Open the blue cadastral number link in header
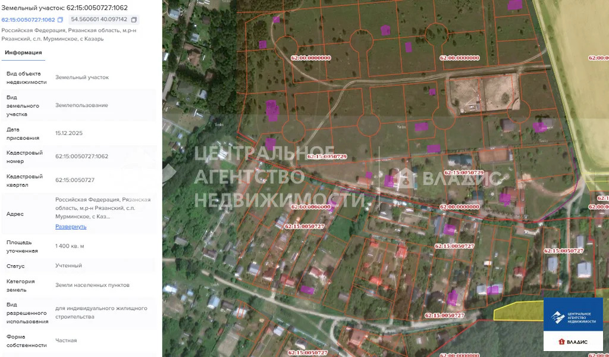The width and height of the screenshot is (609, 357). pyautogui.click(x=28, y=20)
